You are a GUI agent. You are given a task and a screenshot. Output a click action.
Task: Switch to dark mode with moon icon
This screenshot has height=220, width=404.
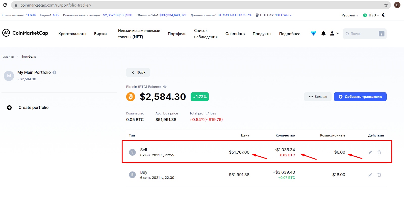pyautogui.click(x=384, y=15)
